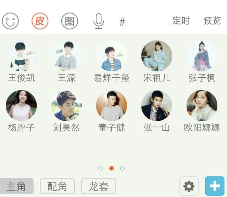Go to first page indicator dot

(100, 168)
